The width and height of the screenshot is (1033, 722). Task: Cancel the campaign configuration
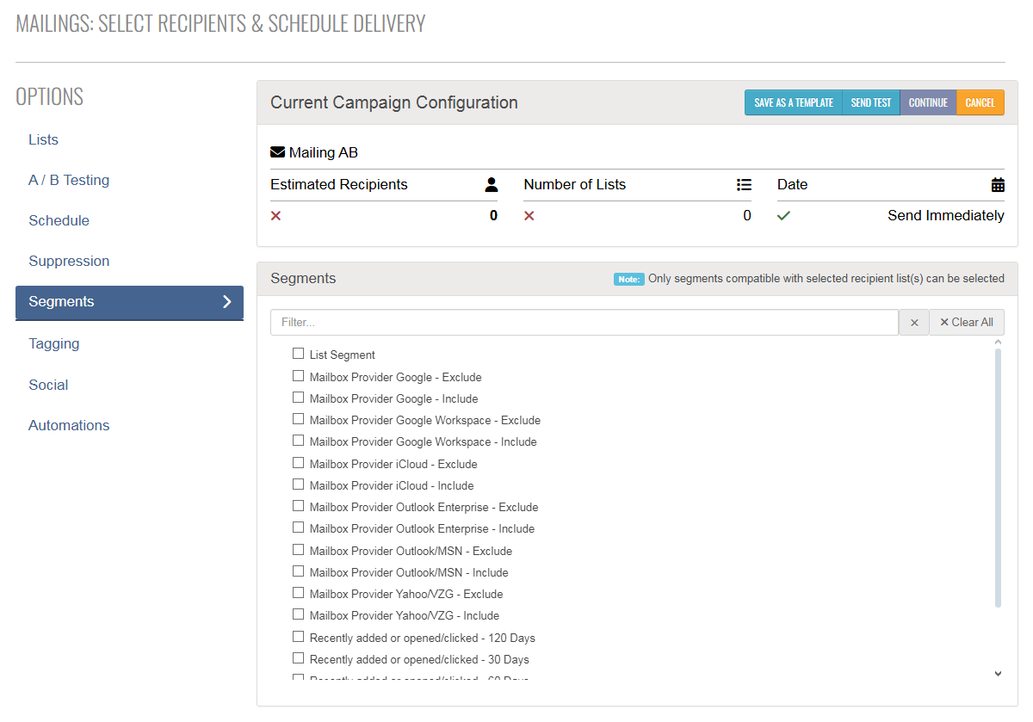tap(980, 102)
